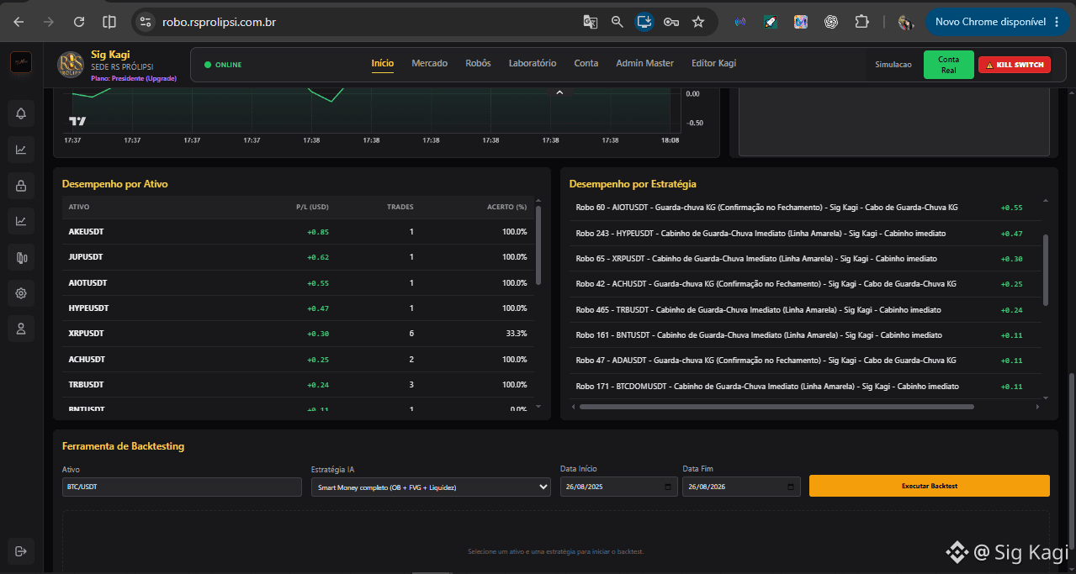Click the Ativo input field with BTC/USDT
The width and height of the screenshot is (1076, 574).
(x=182, y=487)
